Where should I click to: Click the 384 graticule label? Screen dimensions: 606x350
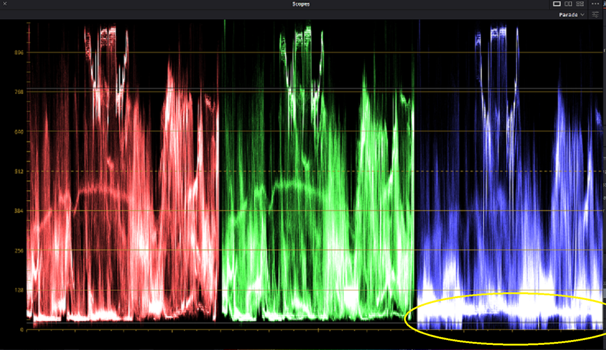(19, 211)
